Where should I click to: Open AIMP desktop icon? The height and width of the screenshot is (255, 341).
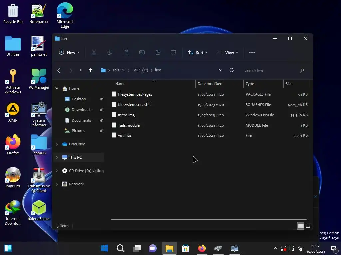click(13, 112)
